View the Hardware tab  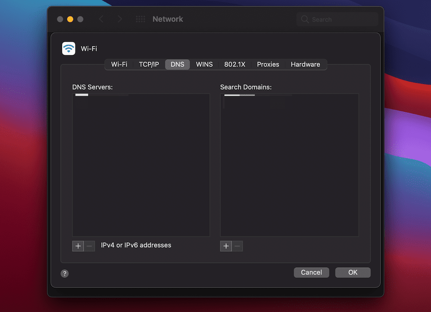306,64
